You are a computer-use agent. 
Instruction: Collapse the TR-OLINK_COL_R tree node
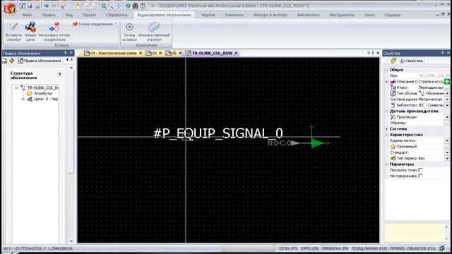[16, 87]
